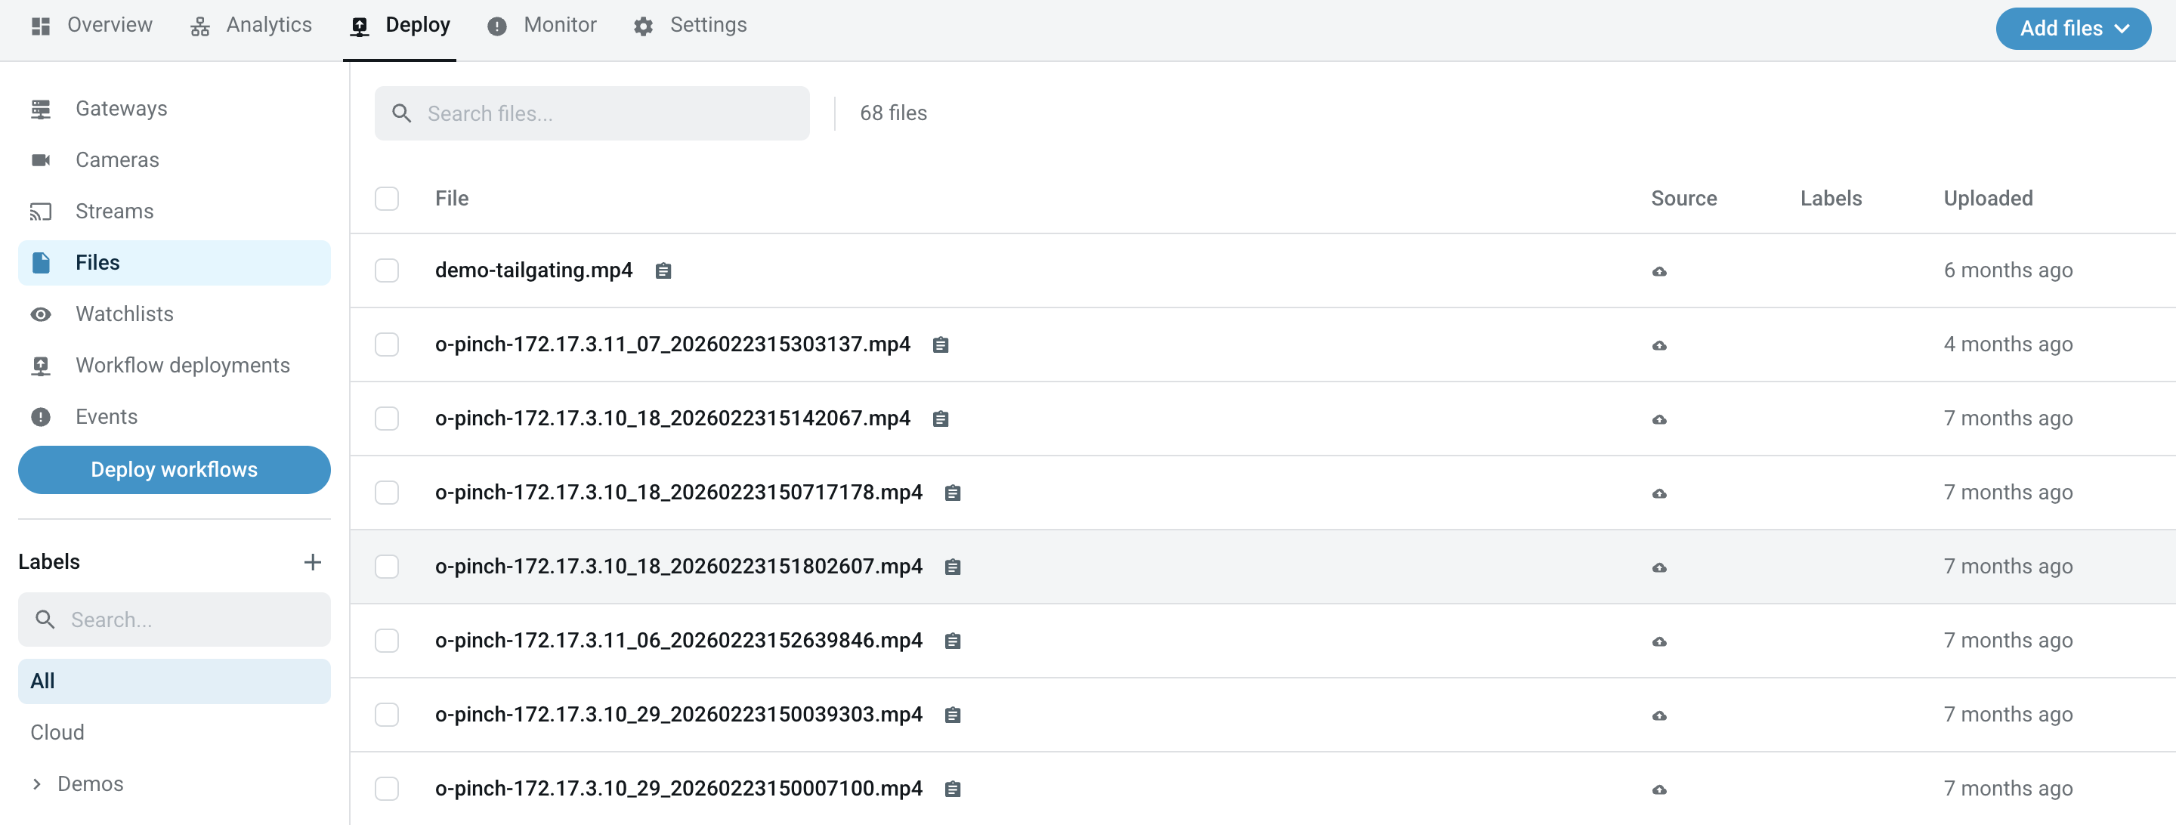Select checkbox for o-pinch-172.17.3.10_18_2026022315142067.mp4
This screenshot has height=825, width=2176.
tap(387, 419)
